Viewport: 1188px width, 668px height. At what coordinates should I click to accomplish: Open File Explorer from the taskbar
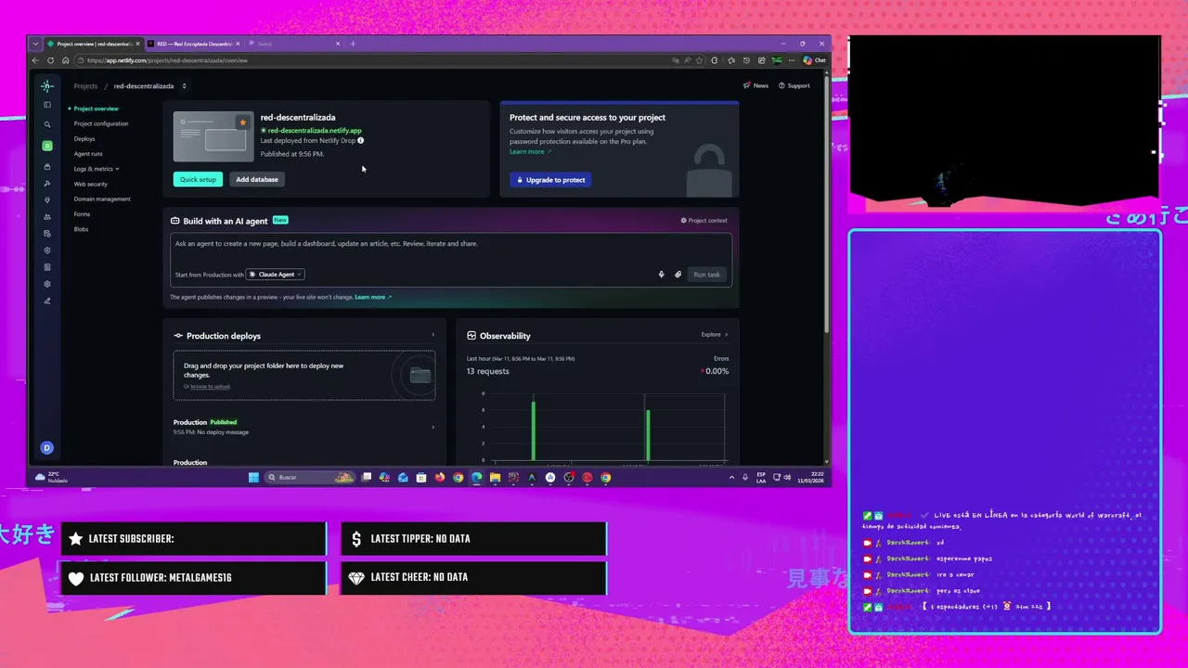496,478
